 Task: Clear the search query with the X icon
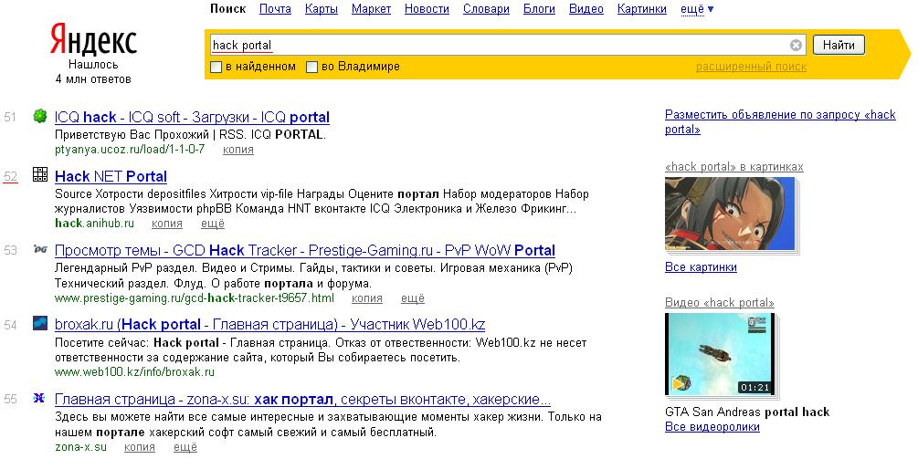click(x=796, y=45)
